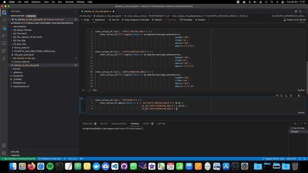The width and height of the screenshot is (308, 173).
Task: Switch to the Ports panel tab
Action: tap(148, 124)
